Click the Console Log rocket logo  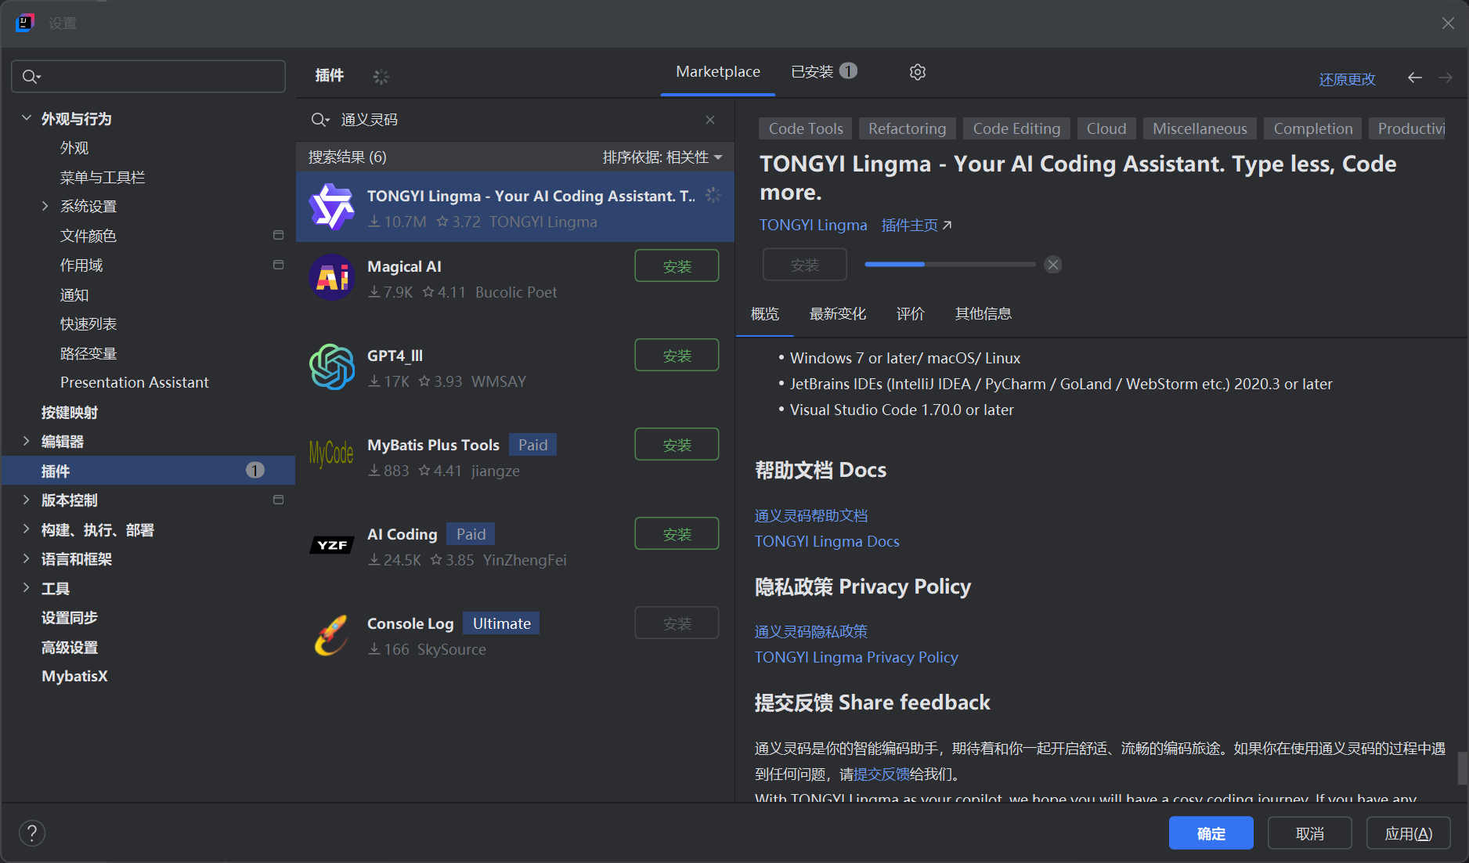point(332,634)
